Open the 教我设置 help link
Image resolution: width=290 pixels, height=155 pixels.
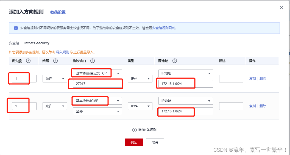(58, 12)
